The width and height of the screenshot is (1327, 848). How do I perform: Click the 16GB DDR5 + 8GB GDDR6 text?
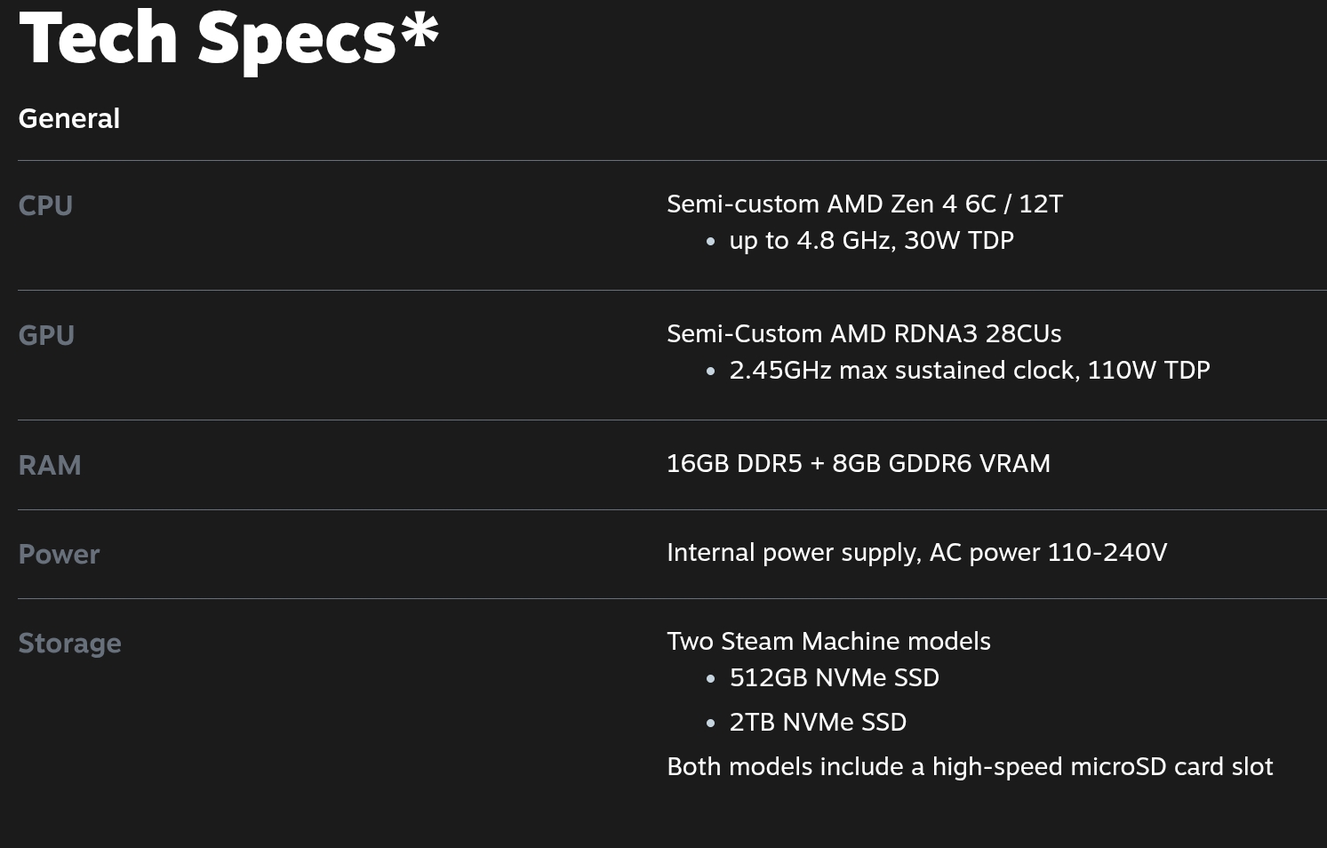tap(858, 463)
